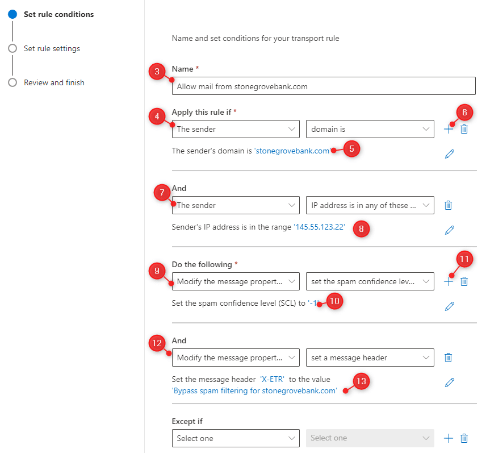Image resolution: width=486 pixels, height=453 pixels.
Task: Delete the sender IP address condition
Action: pyautogui.click(x=448, y=205)
